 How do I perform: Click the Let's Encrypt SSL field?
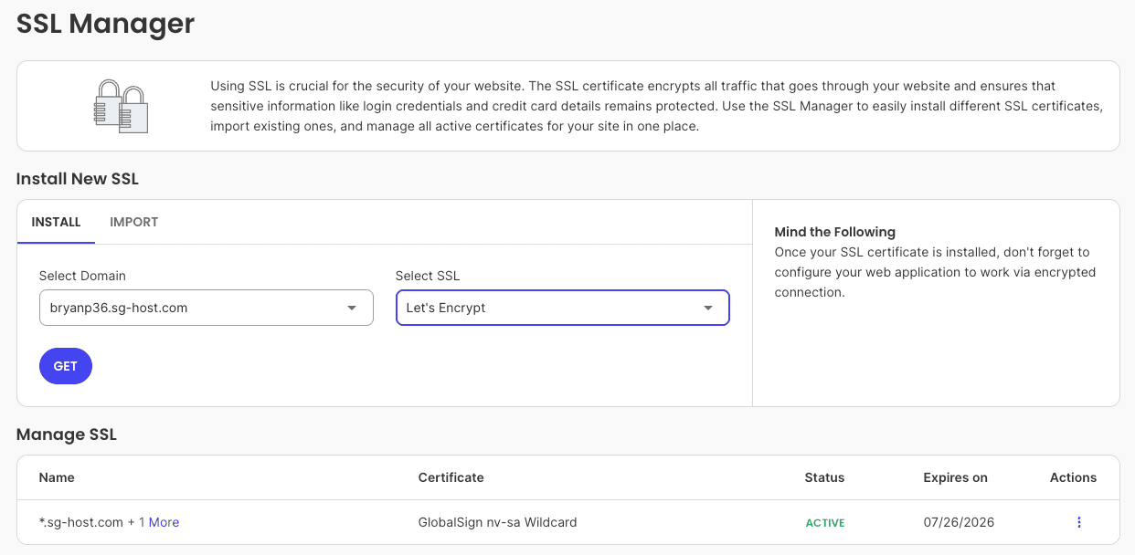click(x=563, y=308)
